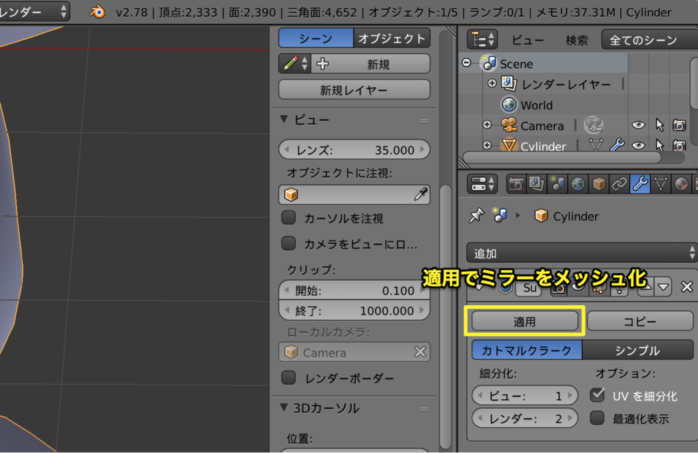Open the Render Layers properties tab
This screenshot has width=698, height=453.
click(536, 184)
